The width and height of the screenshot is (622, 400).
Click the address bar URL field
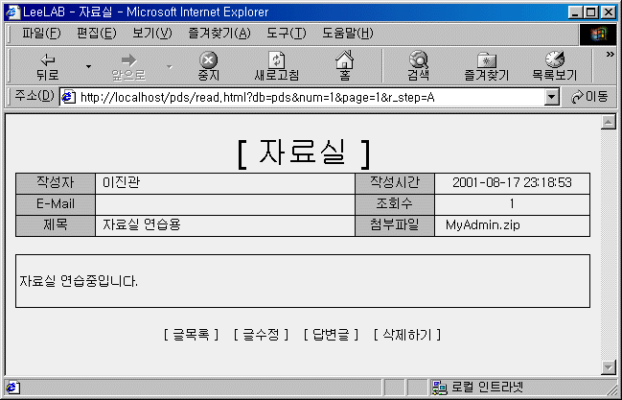tap(307, 97)
